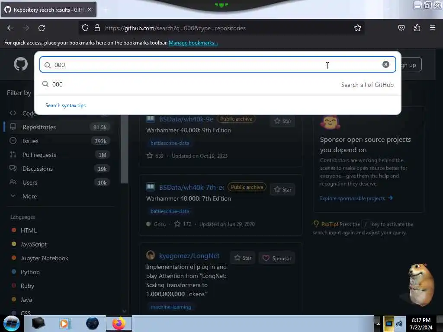Filter results by Discussions
Viewport: 443px width, 332px height.
pos(60,169)
